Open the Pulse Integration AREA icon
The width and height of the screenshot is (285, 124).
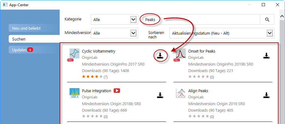[74, 93]
